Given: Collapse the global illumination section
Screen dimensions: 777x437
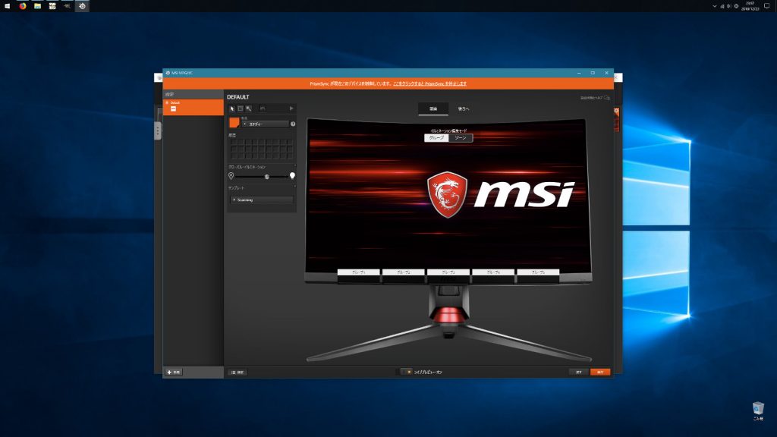Looking at the screenshot, I should [295, 166].
